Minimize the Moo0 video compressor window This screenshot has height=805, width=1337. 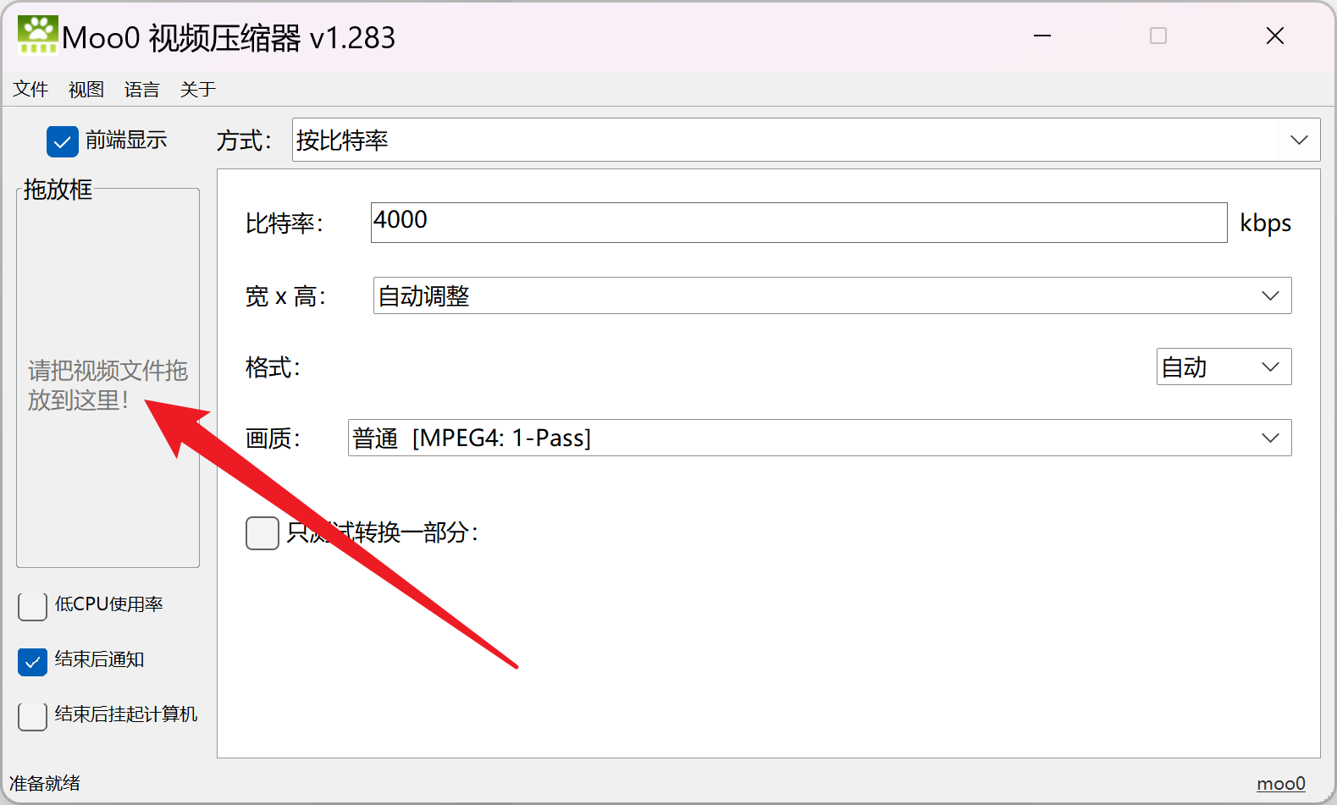[x=1042, y=36]
